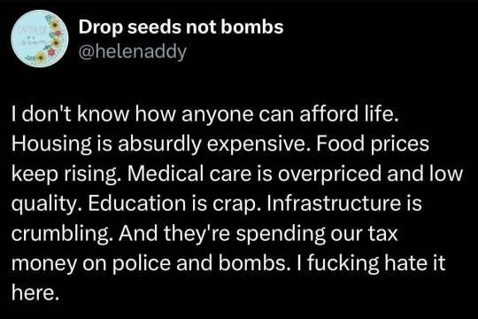Click the final word here

[35, 292]
